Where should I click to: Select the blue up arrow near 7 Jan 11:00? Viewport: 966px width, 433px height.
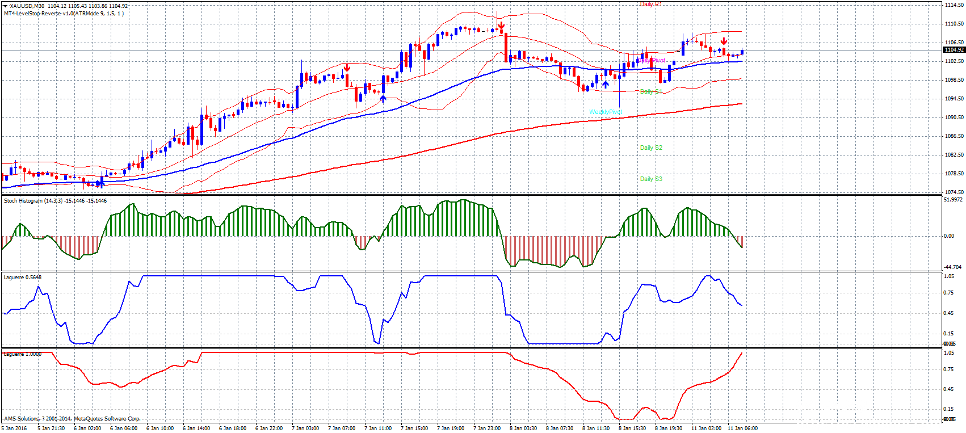383,99
